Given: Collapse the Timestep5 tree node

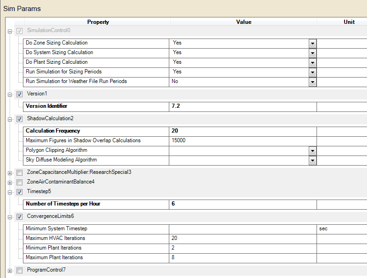Looking at the screenshot, I should [x=10, y=192].
